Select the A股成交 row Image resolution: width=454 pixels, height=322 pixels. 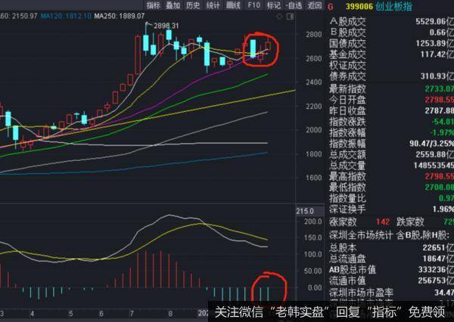(391, 21)
